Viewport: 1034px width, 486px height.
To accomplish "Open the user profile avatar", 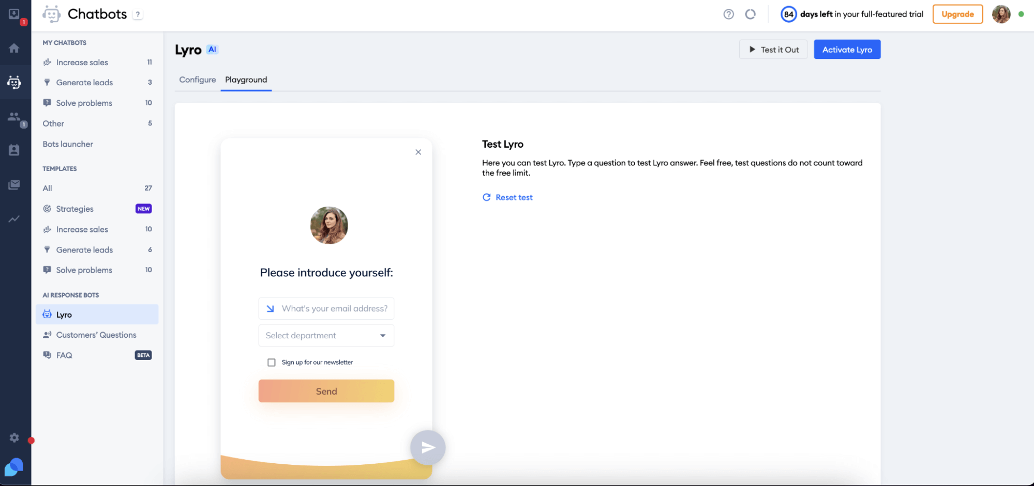I will (1001, 14).
